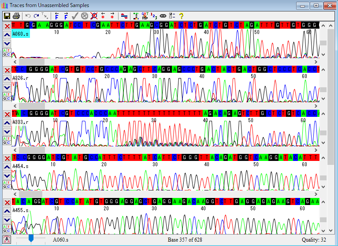Click the main window vertical scrollbar down arrow
Viewport: 338px width, 246px height.
pos(331,231)
